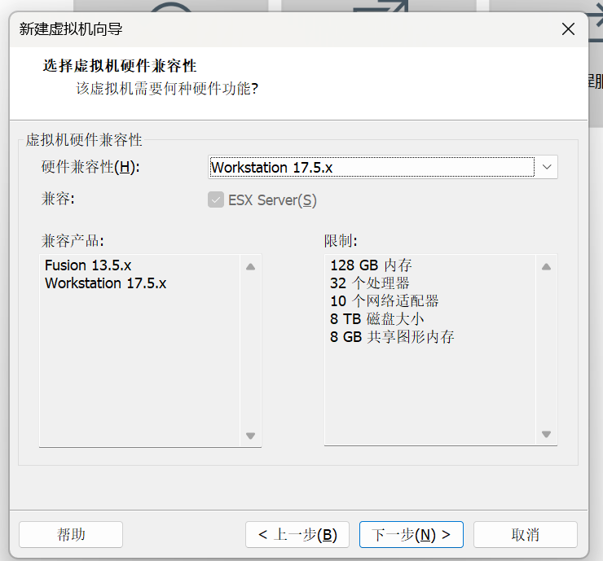Open the hardware compatibility dropdown arrow
Viewport: 603px width, 561px height.
[x=547, y=167]
